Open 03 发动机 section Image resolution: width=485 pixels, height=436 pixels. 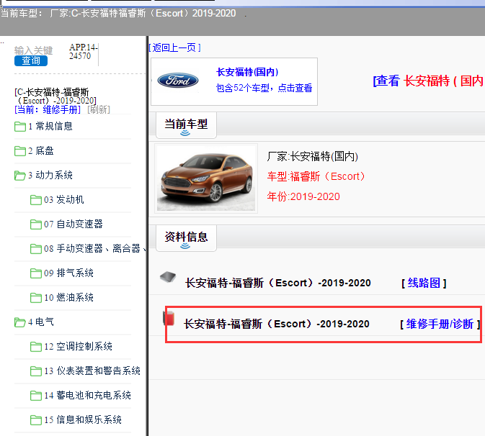point(63,199)
